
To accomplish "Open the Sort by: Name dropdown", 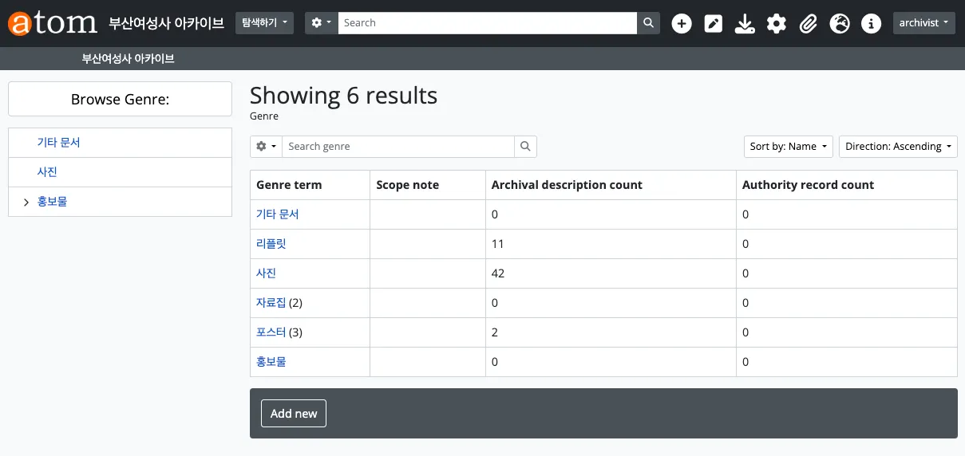I will point(788,147).
